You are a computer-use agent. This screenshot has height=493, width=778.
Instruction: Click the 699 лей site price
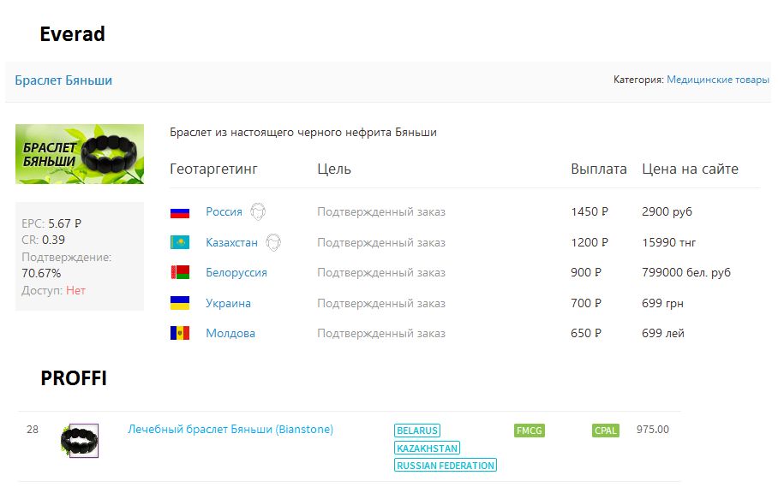[663, 333]
